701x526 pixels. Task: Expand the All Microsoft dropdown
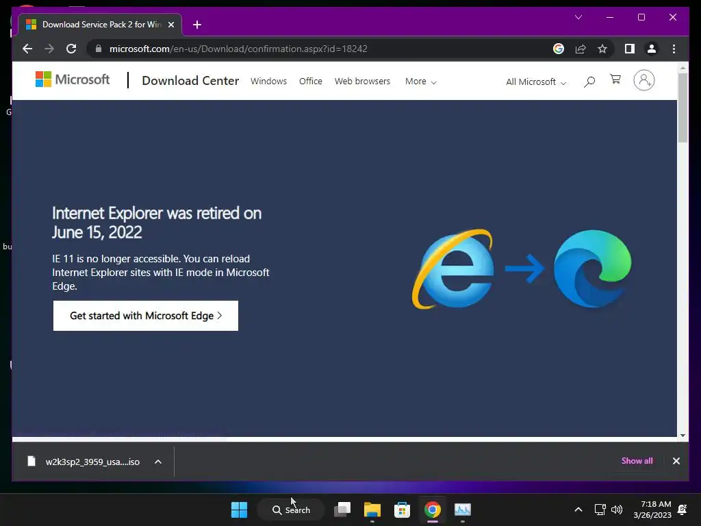(535, 82)
